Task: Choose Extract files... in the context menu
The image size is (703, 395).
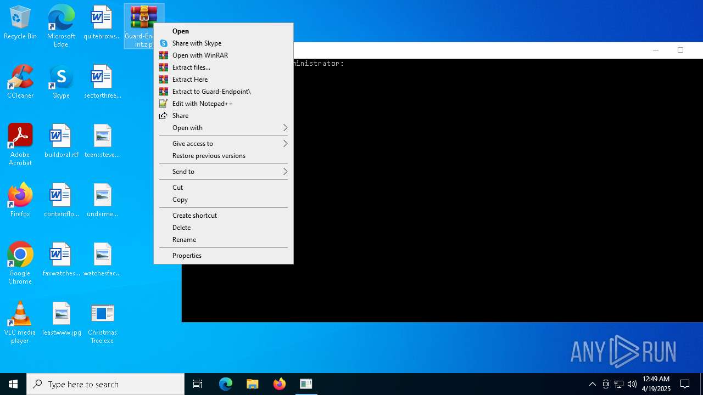Action: coord(224,67)
